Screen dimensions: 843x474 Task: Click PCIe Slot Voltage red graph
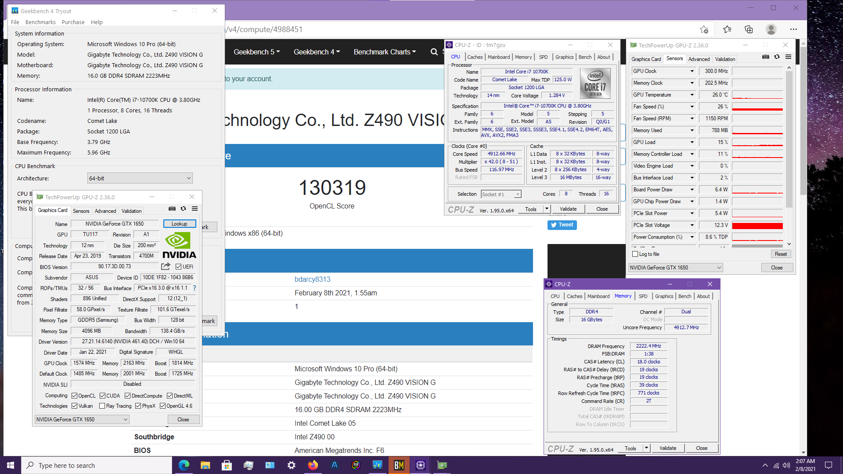[757, 225]
